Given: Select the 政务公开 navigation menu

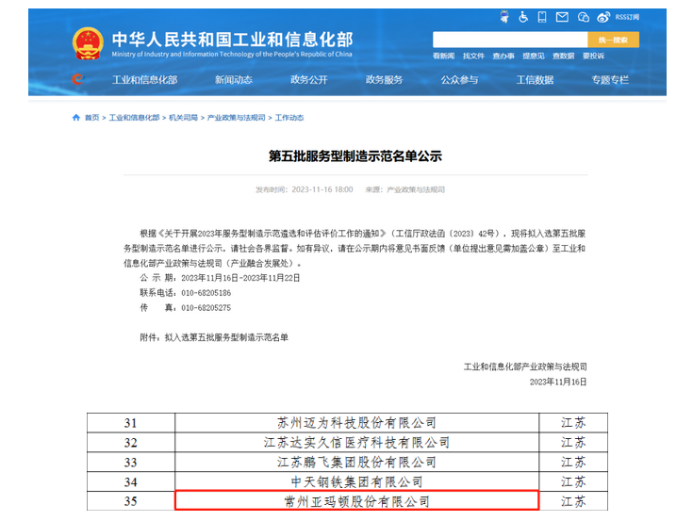Looking at the screenshot, I should point(309,80).
